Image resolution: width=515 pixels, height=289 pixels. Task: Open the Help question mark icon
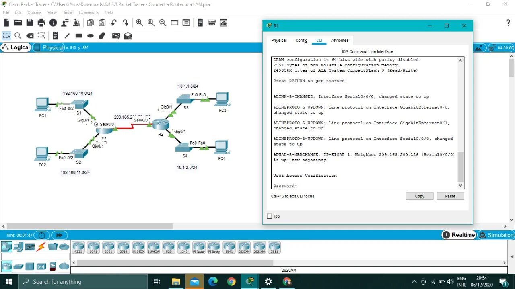pyautogui.click(x=508, y=23)
